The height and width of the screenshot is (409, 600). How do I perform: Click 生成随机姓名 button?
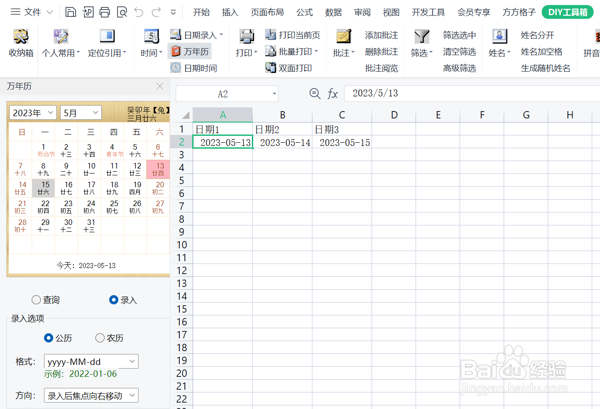pyautogui.click(x=546, y=68)
